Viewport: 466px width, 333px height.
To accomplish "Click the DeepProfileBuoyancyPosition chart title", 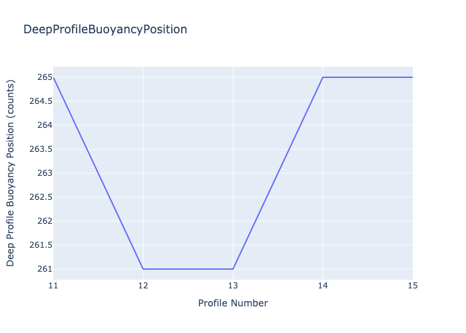I will (x=105, y=29).
